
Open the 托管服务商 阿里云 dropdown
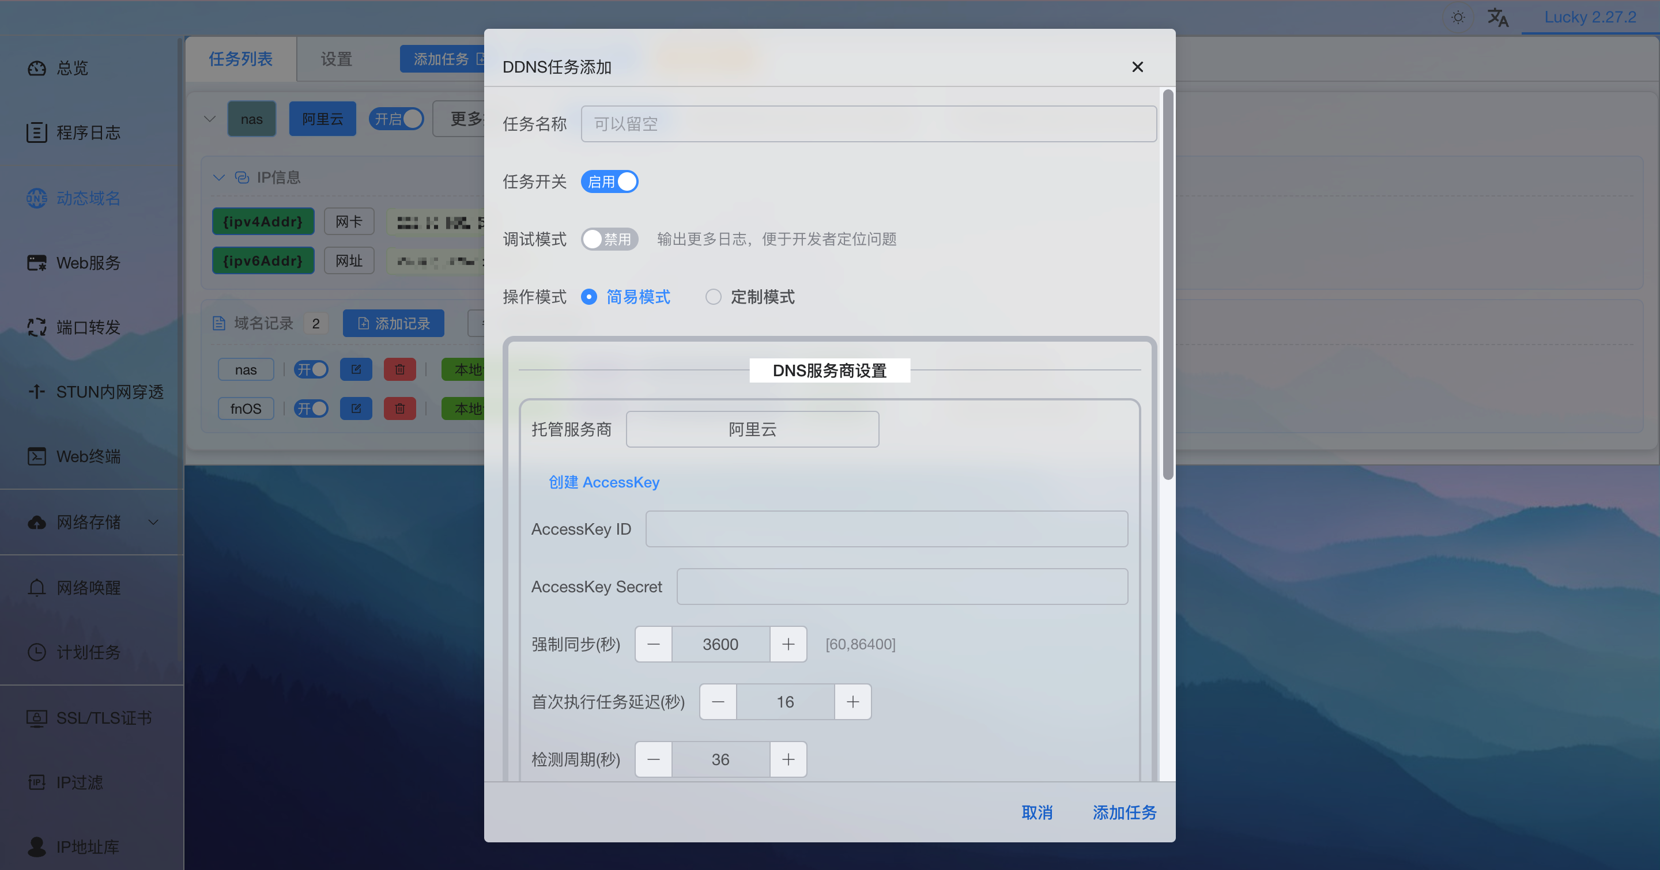point(752,429)
